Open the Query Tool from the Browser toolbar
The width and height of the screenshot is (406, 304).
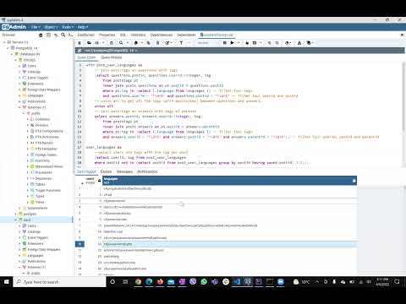tap(41, 35)
